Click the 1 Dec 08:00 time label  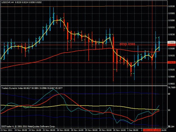(133, 130)
